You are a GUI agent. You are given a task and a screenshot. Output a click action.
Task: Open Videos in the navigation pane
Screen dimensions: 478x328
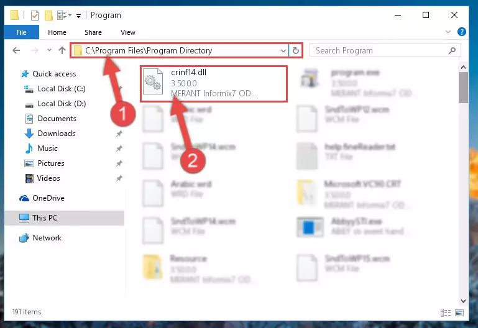point(48,178)
